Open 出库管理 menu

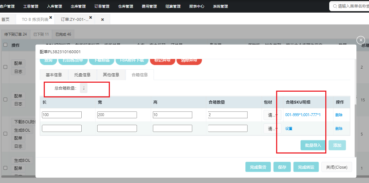tap(78, 6)
